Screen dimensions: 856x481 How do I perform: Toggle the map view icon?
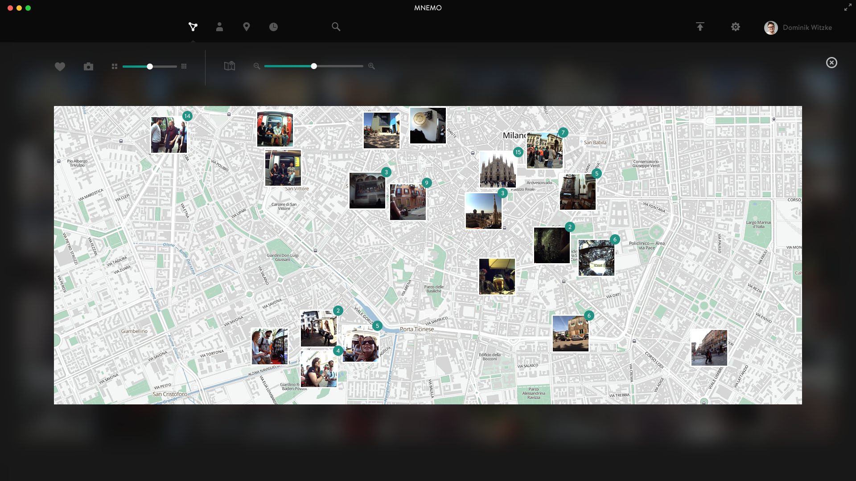(229, 66)
